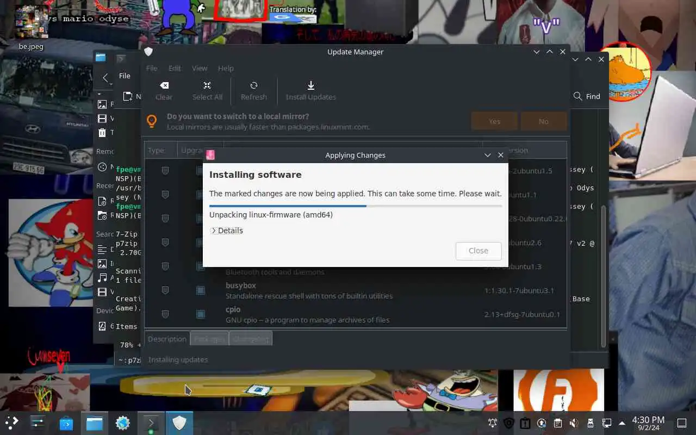This screenshot has height=435, width=696.
Task: Open clipboard widget in system tray
Action: coord(558,423)
